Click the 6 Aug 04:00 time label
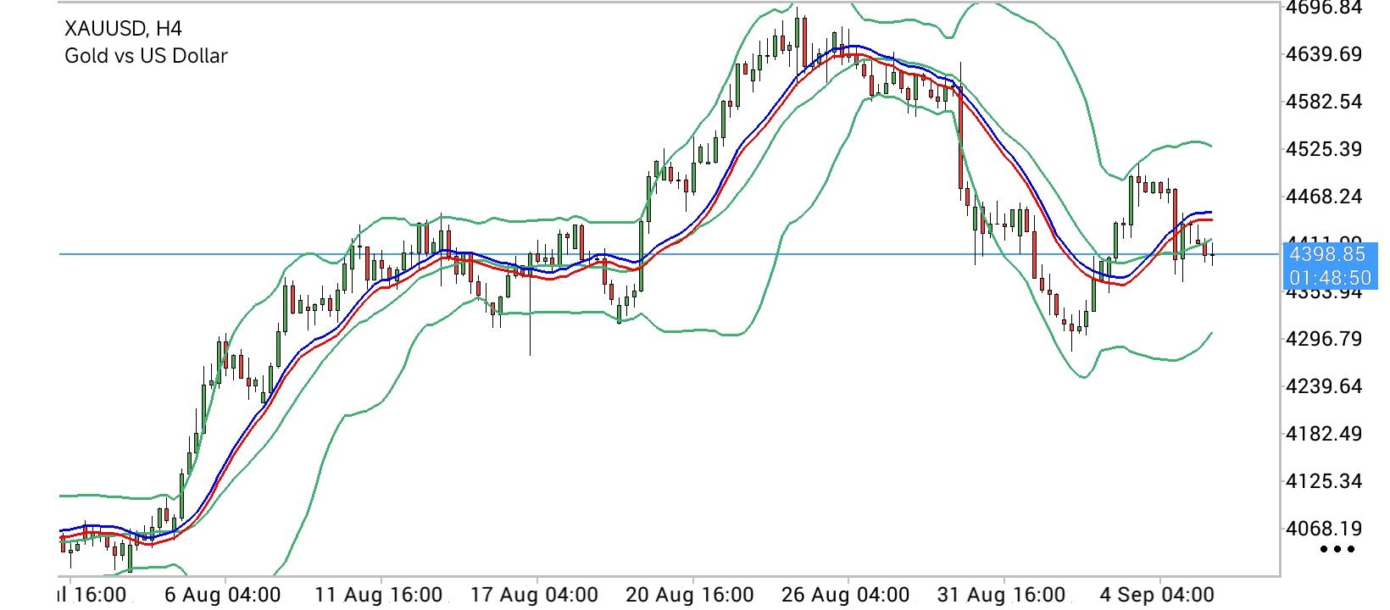1390x610 pixels. 223,595
